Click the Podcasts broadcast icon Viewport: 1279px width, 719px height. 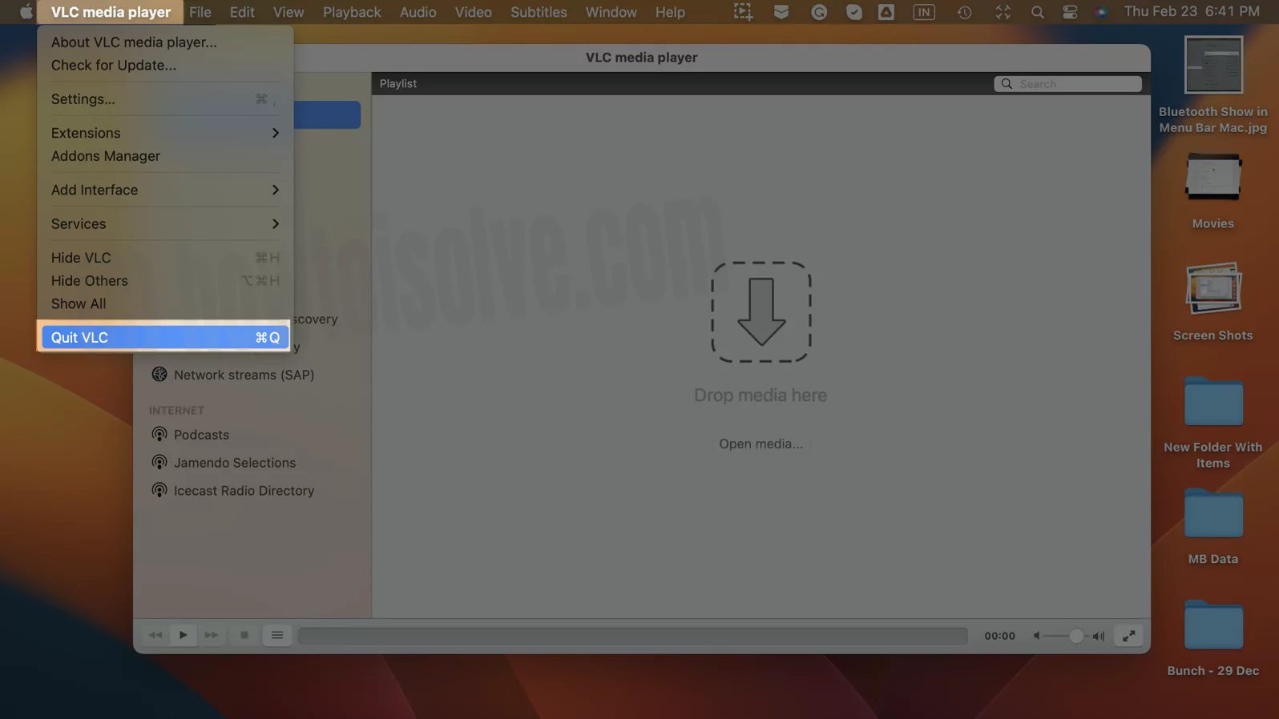159,434
